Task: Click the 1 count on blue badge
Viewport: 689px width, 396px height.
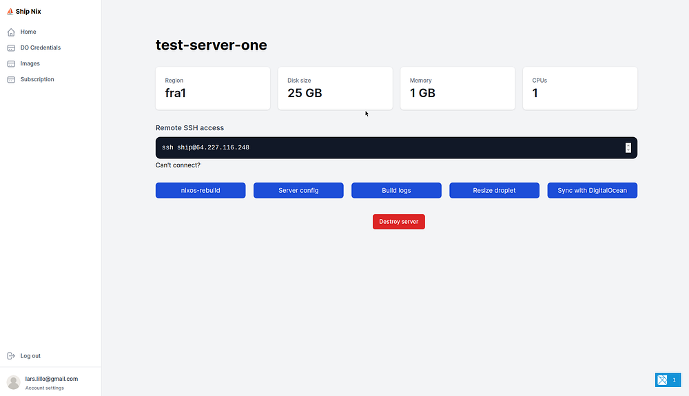Action: (674, 379)
